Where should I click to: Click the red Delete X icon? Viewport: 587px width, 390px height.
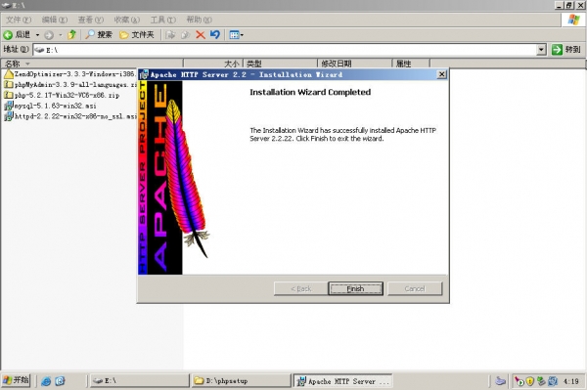click(x=201, y=35)
